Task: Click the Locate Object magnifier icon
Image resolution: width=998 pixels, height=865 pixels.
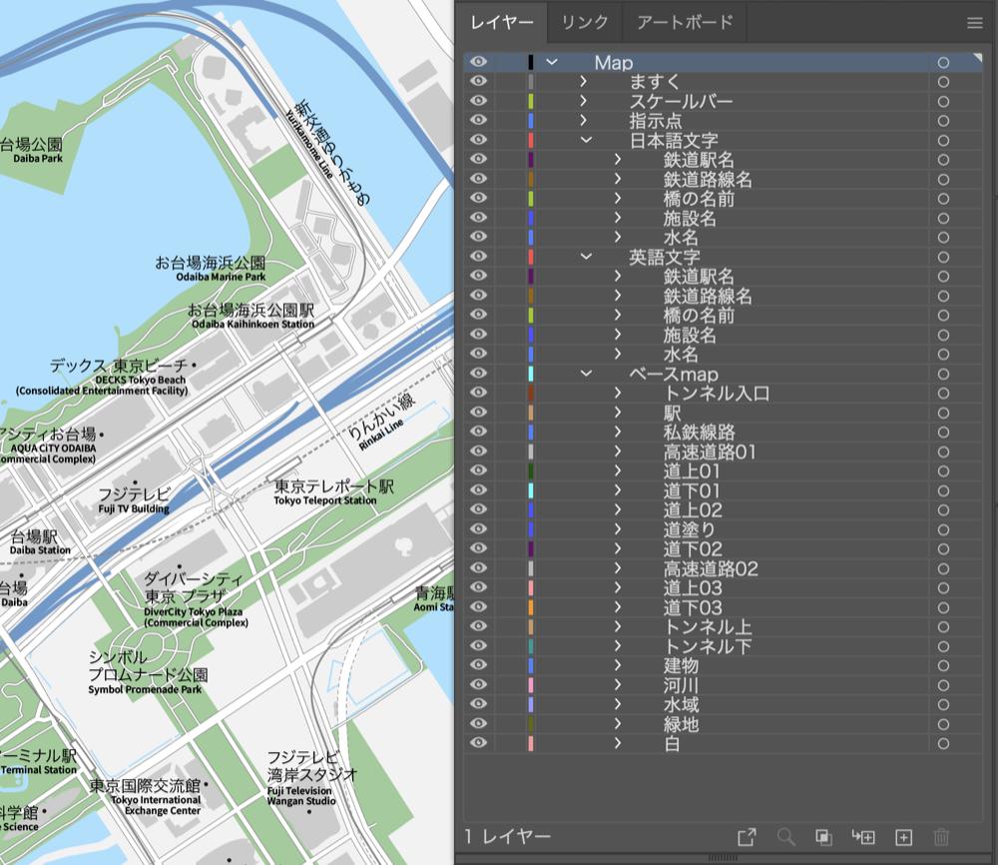Action: pyautogui.click(x=786, y=837)
